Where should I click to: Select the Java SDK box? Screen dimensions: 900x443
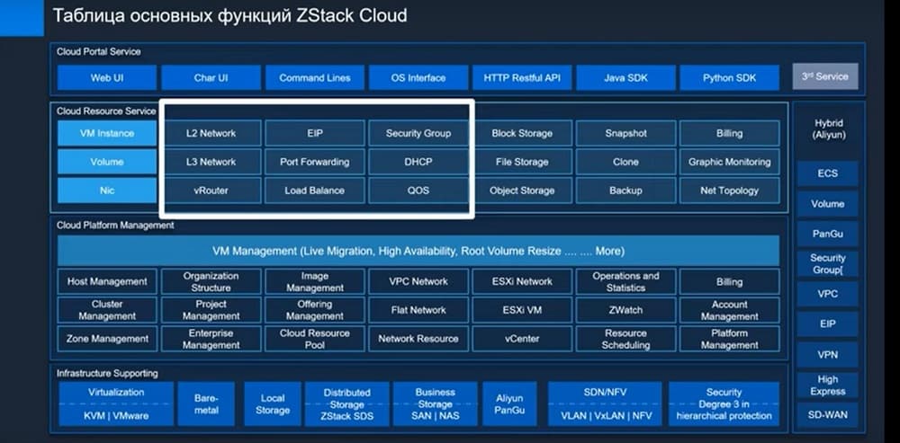click(625, 77)
